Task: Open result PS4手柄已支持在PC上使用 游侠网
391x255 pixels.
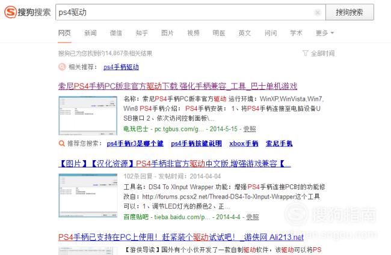Action: click(x=181, y=237)
